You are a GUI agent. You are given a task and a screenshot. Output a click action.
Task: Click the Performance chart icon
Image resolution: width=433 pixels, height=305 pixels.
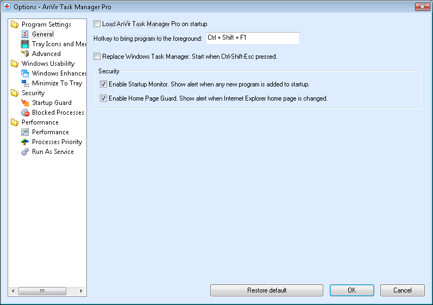[25, 132]
